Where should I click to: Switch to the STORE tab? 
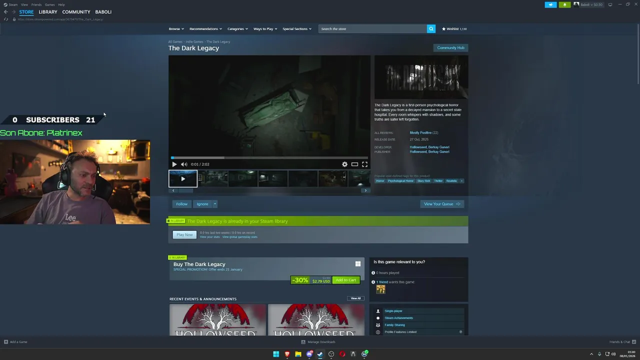26,11
